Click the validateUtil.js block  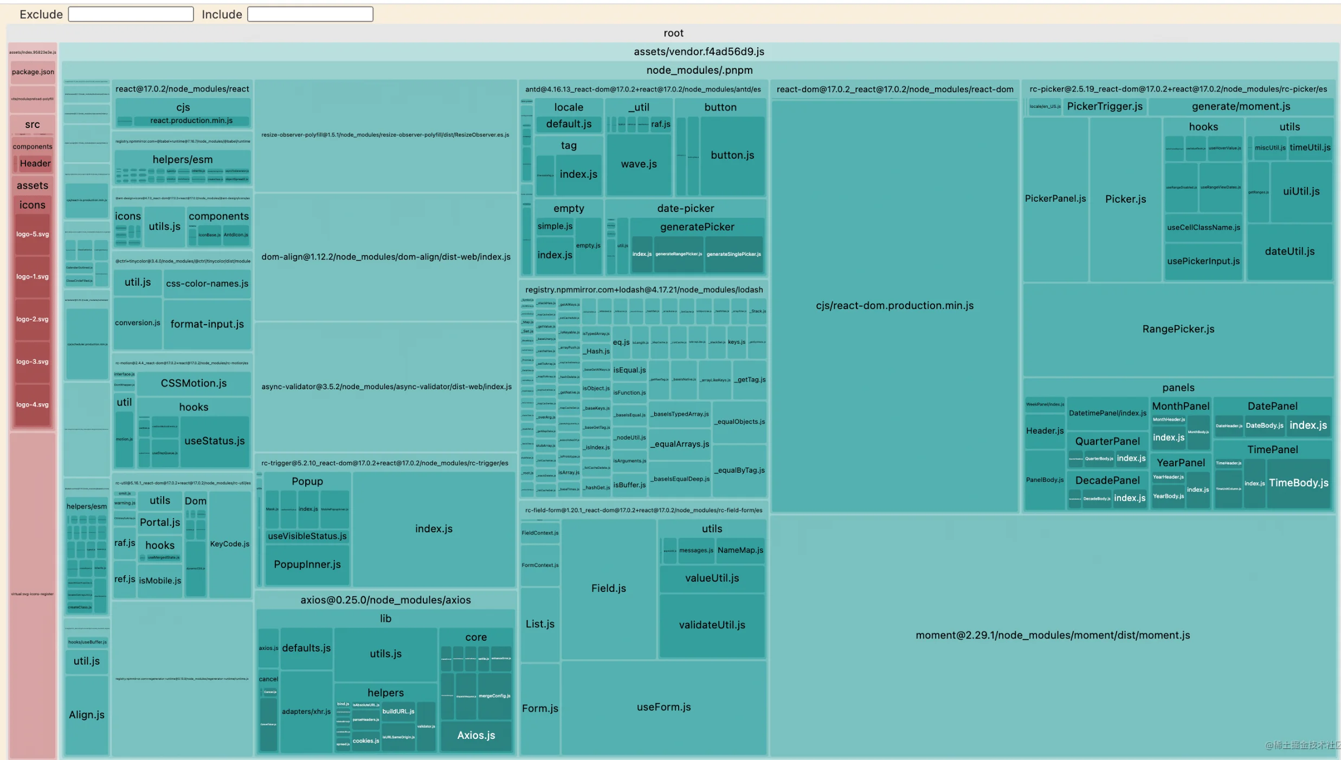click(x=712, y=625)
